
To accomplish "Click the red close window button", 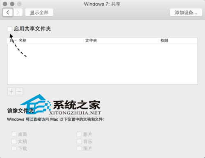I will 5,4.
